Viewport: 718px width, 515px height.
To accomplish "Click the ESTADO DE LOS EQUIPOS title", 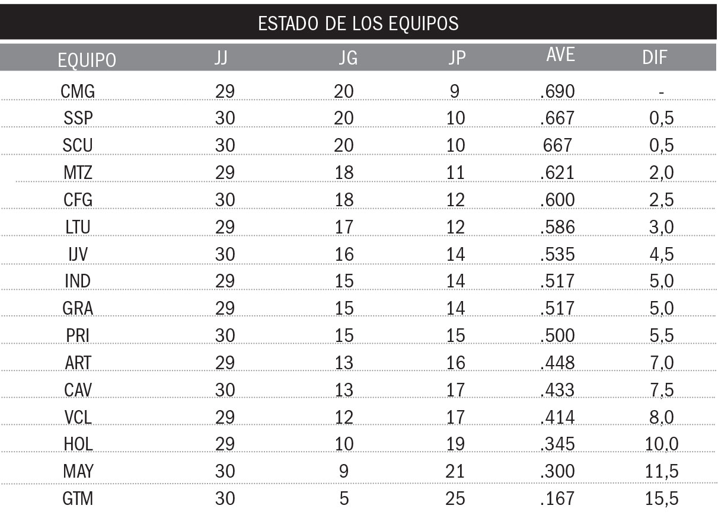I will 358,23.
